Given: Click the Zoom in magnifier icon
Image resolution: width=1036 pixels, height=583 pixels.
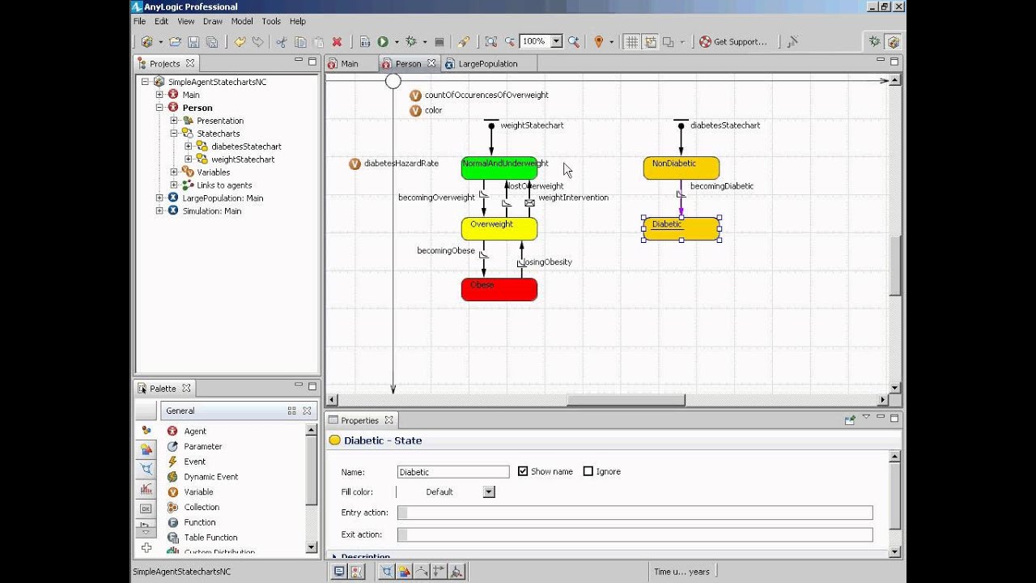Looking at the screenshot, I should (x=574, y=41).
